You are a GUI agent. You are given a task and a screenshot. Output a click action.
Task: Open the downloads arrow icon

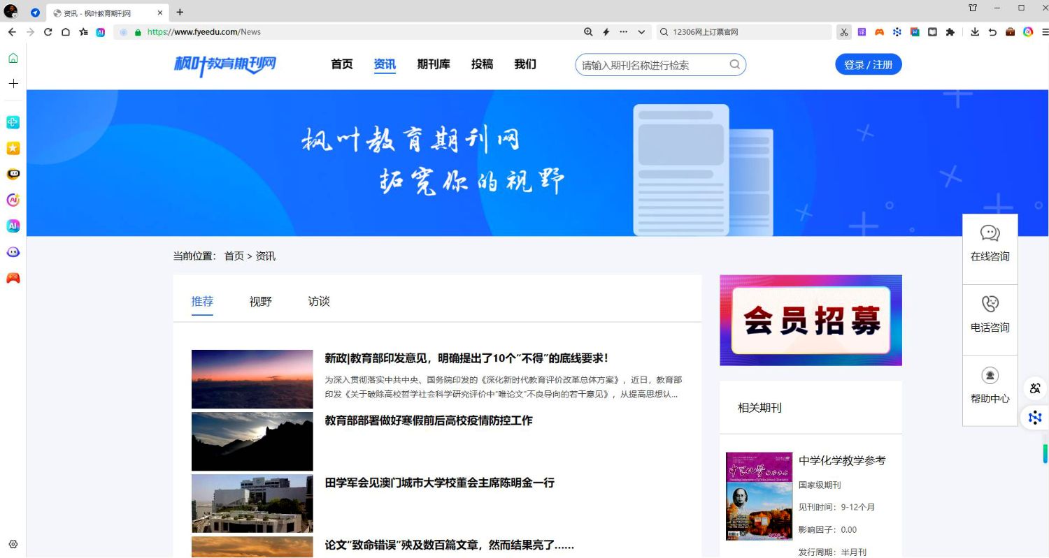pos(975,31)
